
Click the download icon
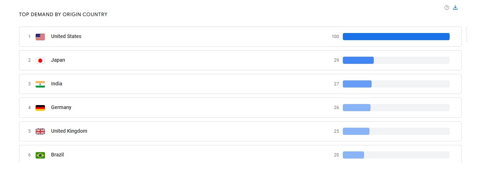[455, 8]
